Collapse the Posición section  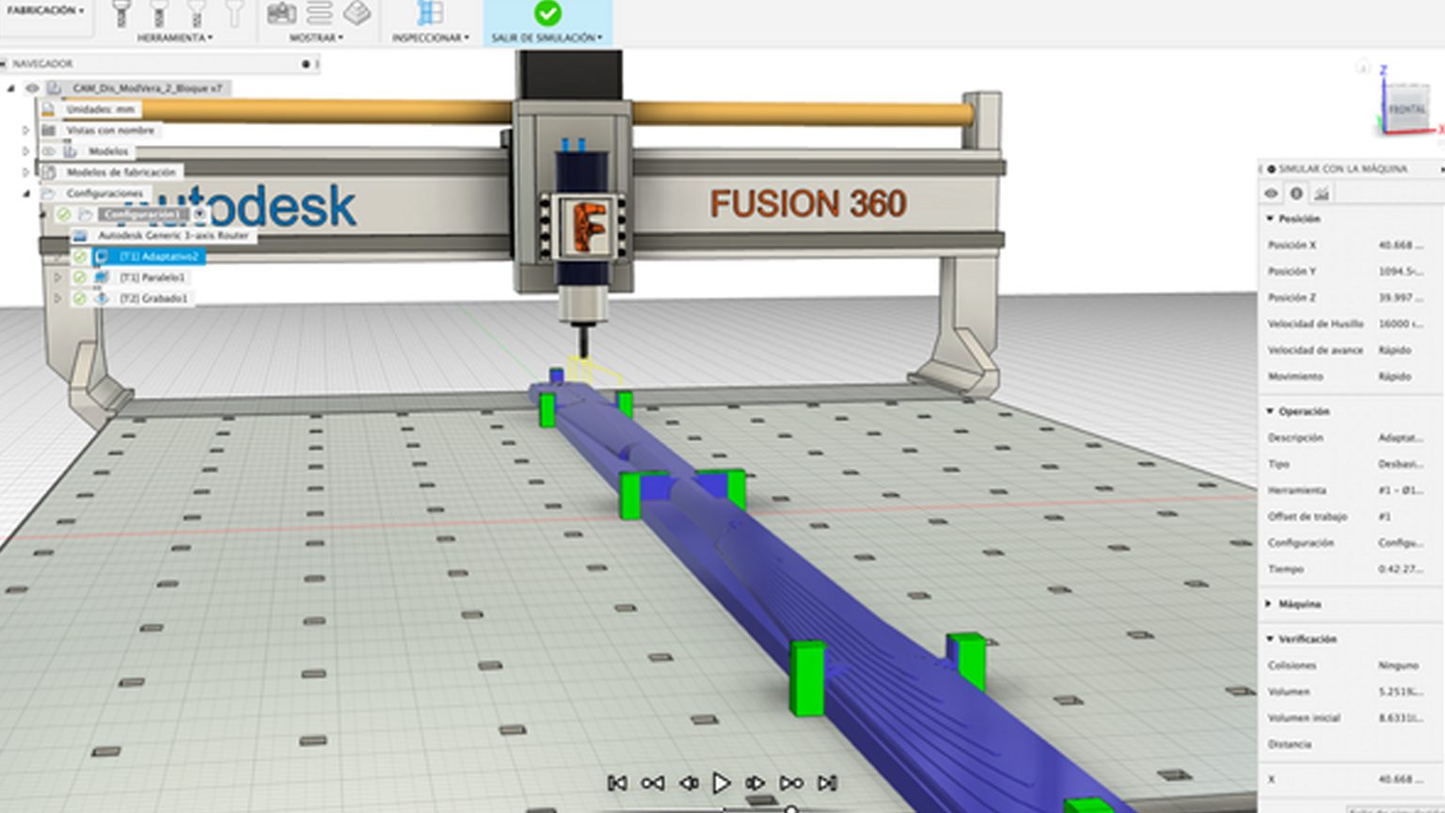click(1270, 218)
